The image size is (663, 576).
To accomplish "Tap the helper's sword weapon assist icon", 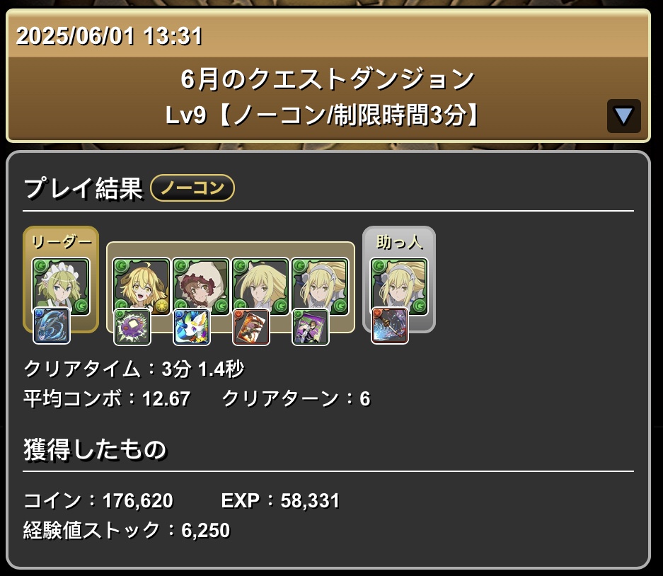I will (x=390, y=326).
